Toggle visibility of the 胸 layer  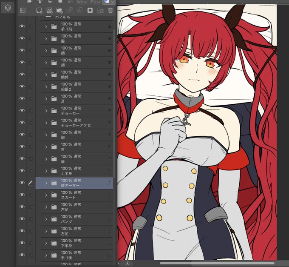[x=22, y=135]
